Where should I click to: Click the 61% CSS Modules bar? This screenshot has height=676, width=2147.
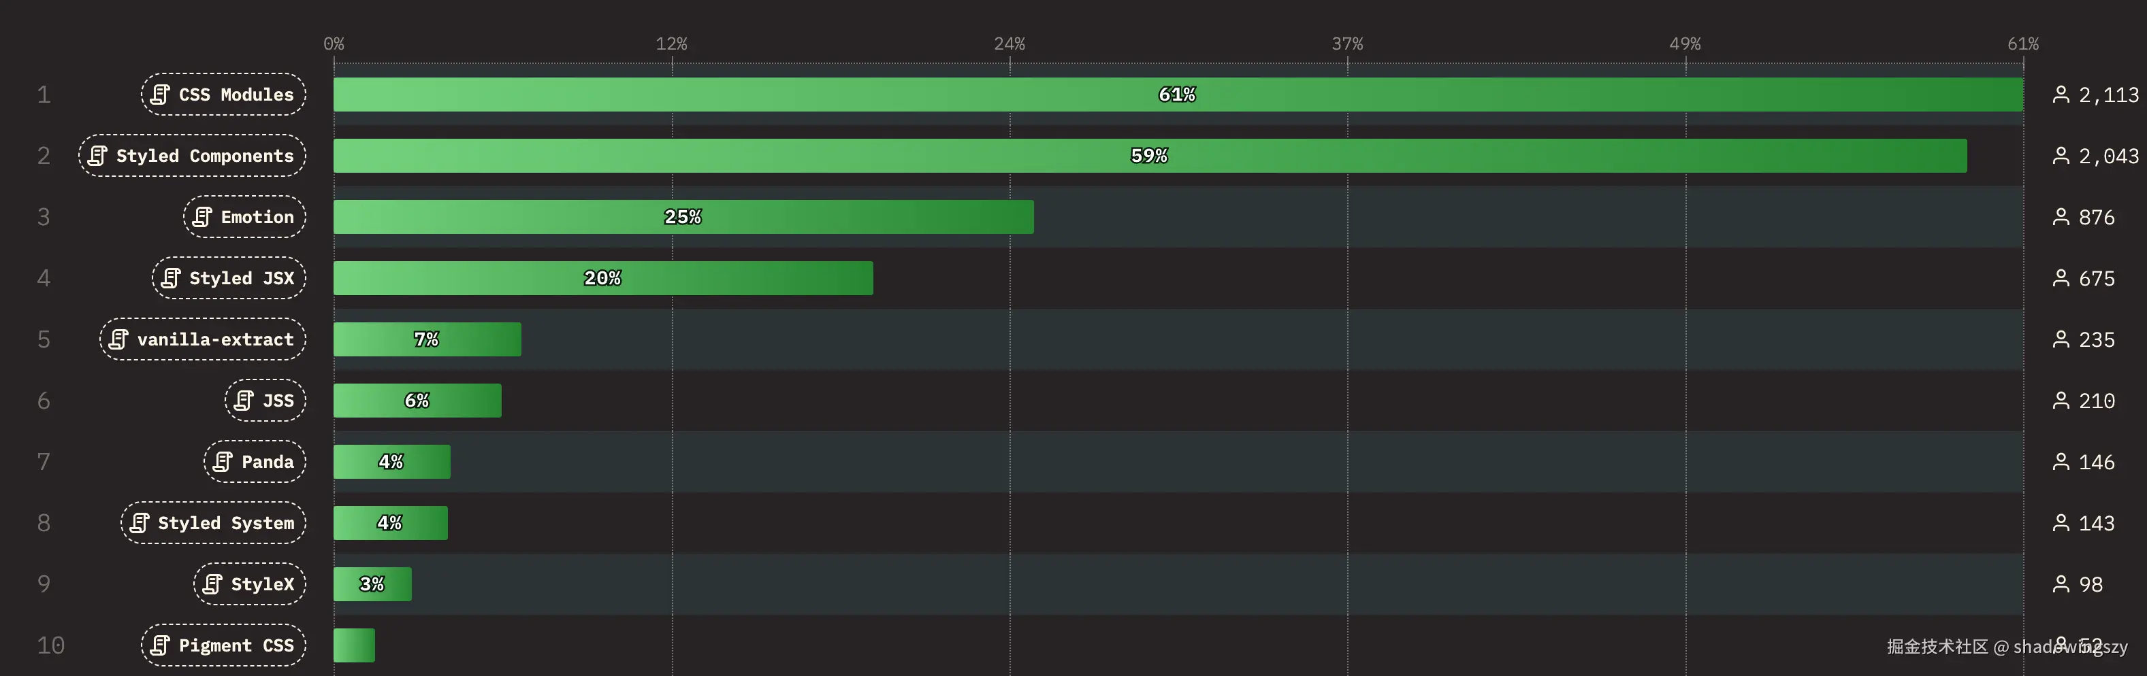coord(1178,95)
